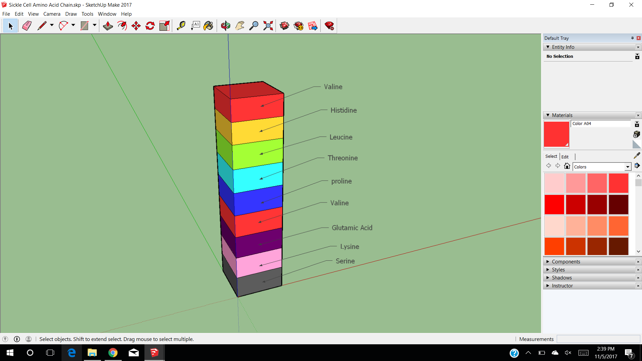The height and width of the screenshot is (361, 642).
Task: Collapse the Materials panel
Action: click(x=548, y=115)
